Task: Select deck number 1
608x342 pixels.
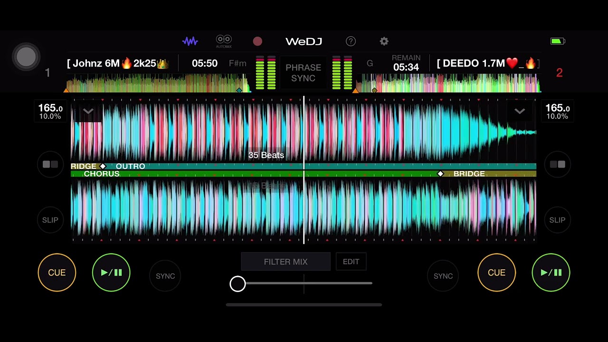Action: click(47, 73)
